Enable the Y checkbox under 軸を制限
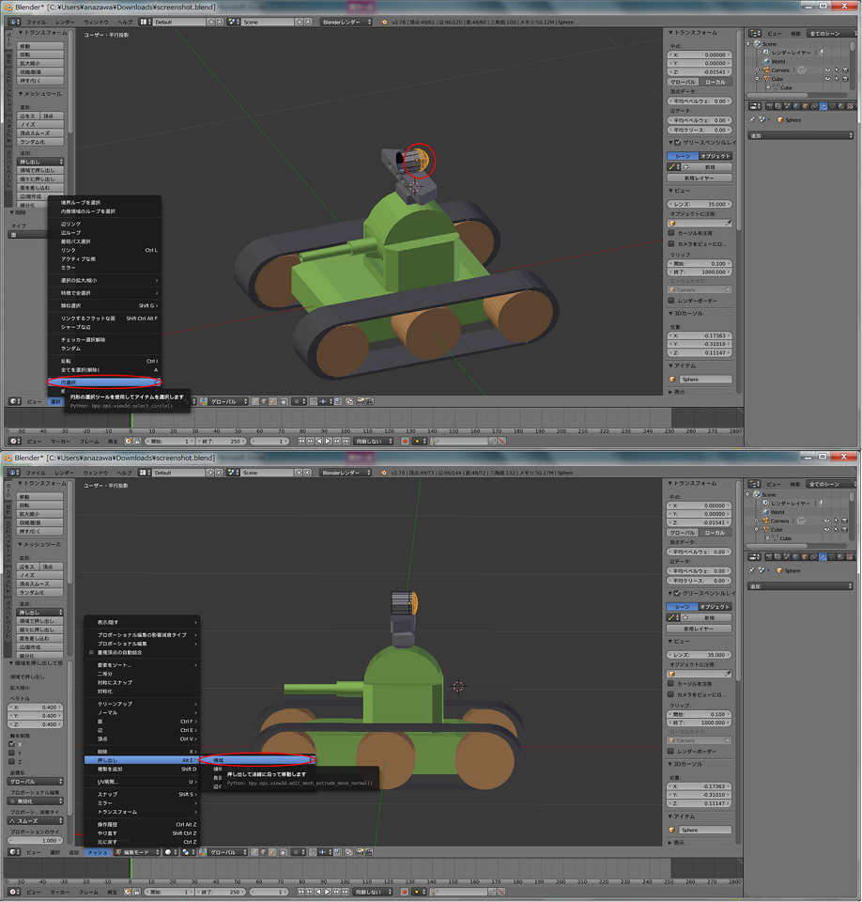This screenshot has width=862, height=902. [12, 754]
